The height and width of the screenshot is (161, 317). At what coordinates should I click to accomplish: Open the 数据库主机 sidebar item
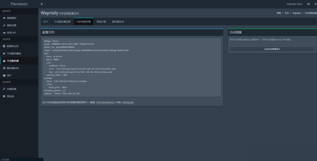19,46
